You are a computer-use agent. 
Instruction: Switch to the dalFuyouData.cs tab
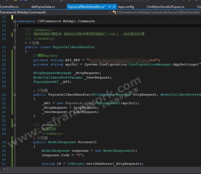point(43,7)
